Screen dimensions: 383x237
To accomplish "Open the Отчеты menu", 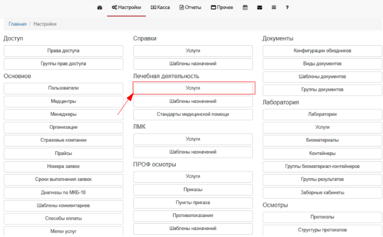I will 190,8.
